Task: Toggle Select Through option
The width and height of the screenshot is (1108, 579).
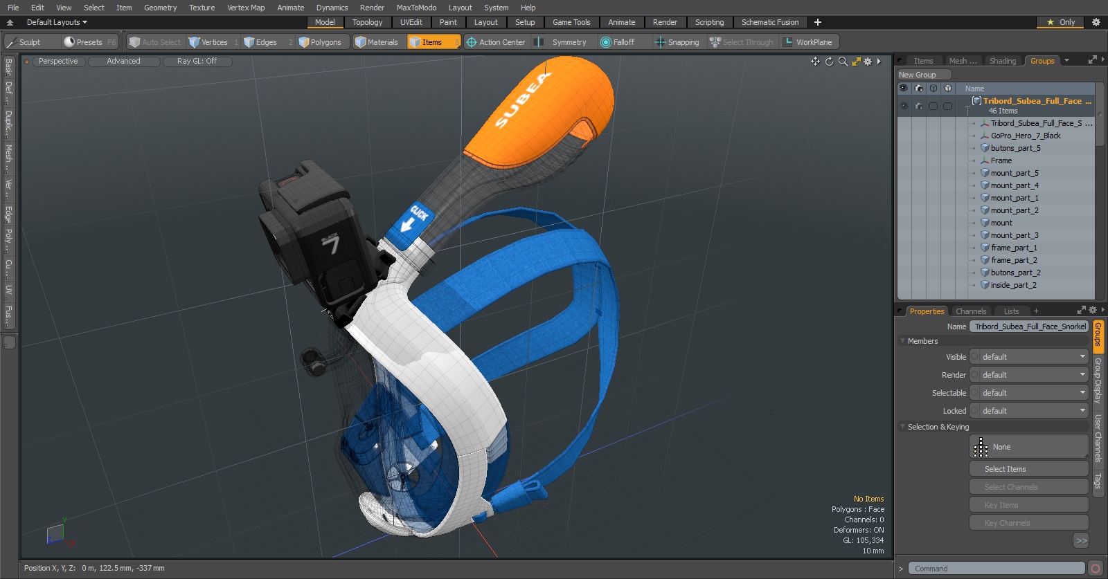Action: (741, 42)
